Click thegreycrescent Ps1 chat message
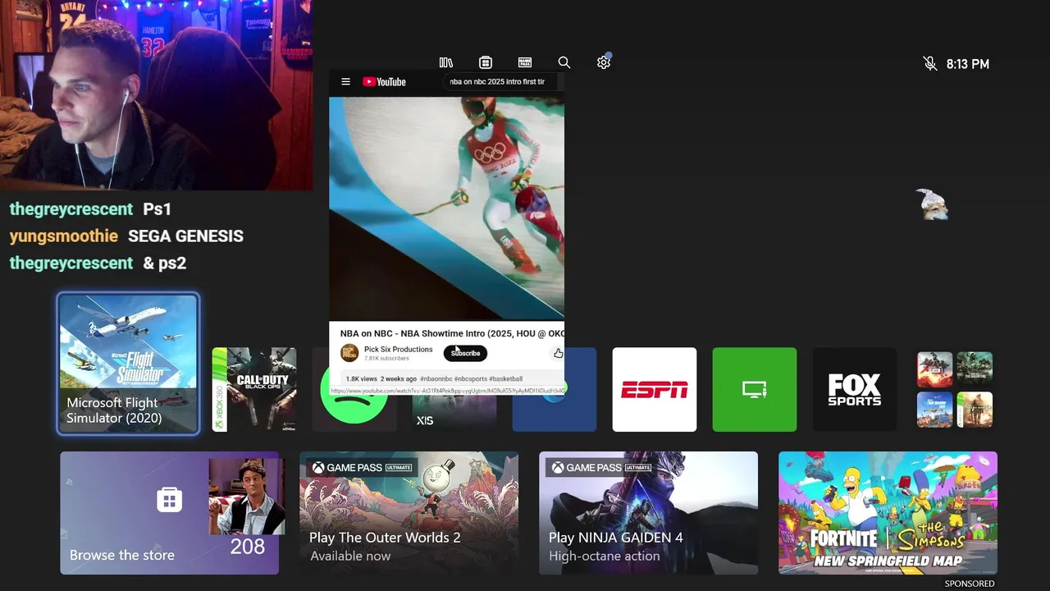1050x591 pixels. [x=90, y=209]
